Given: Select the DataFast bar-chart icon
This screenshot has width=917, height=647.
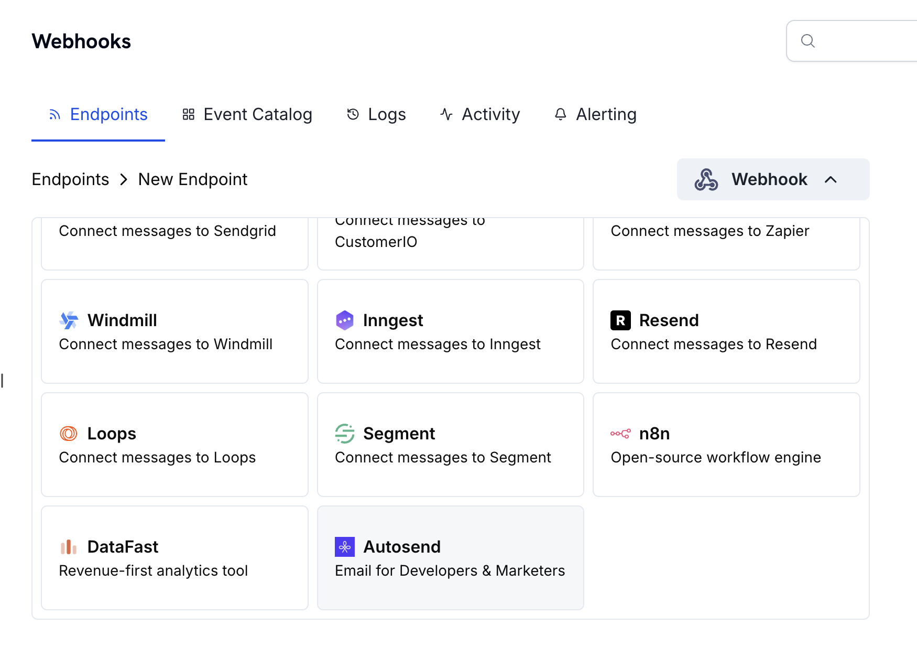Looking at the screenshot, I should click(x=69, y=546).
